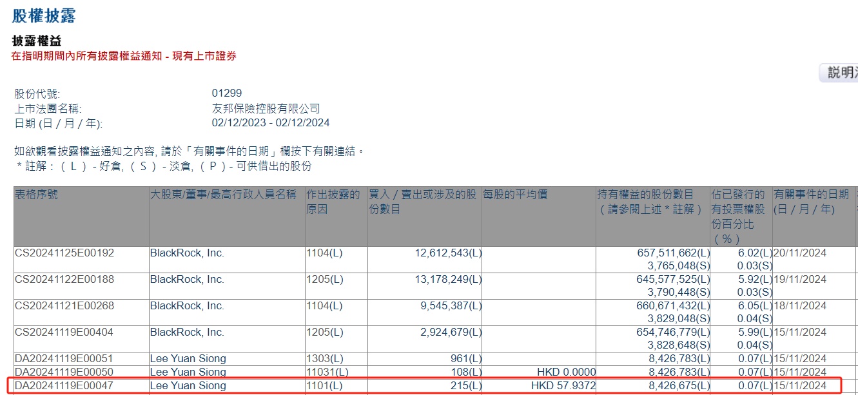The image size is (858, 395).
Task: Click shares value 2,924,679(L)
Action: (451, 332)
